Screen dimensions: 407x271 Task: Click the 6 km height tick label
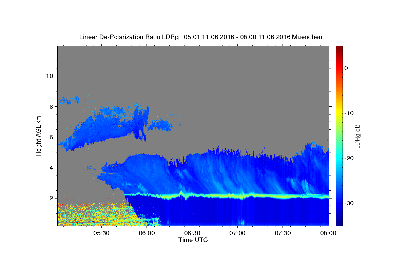51,137
